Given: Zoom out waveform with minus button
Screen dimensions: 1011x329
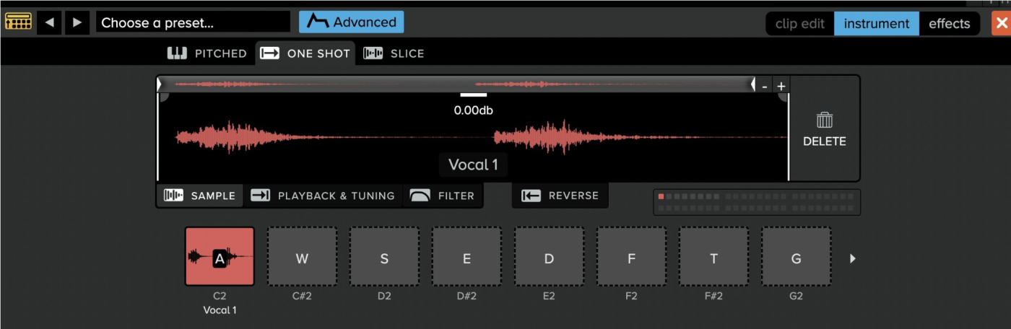Looking at the screenshot, I should point(764,86).
